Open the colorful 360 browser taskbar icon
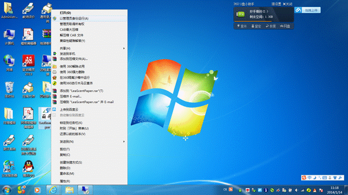The height and width of the screenshot is (195, 348). 22,189
